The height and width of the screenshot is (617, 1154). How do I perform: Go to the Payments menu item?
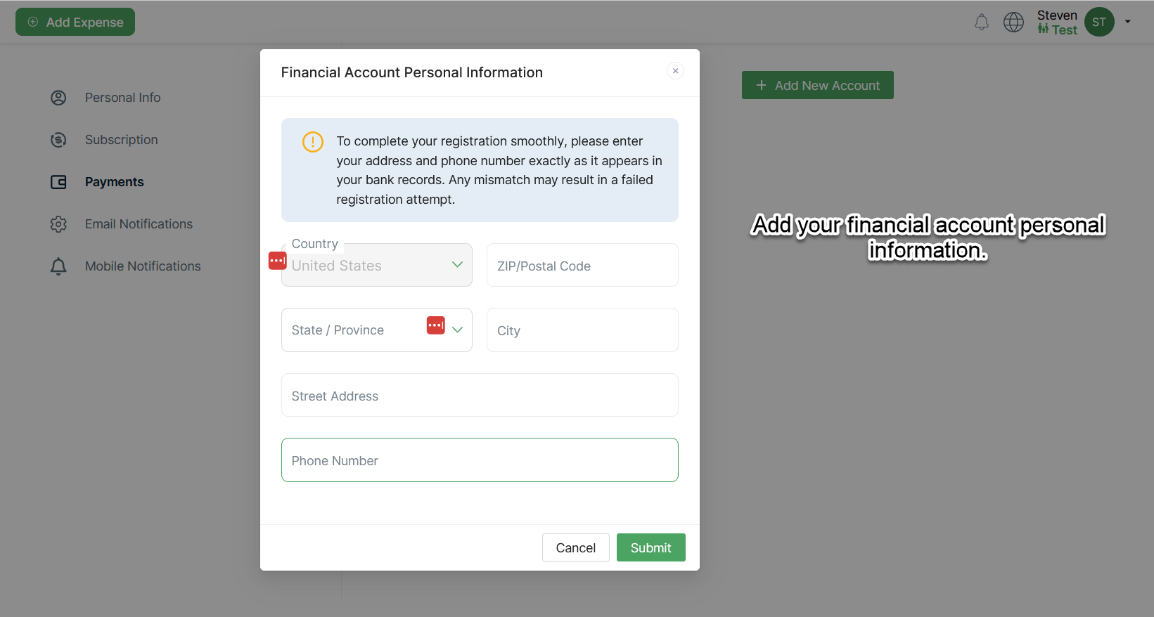point(114,182)
